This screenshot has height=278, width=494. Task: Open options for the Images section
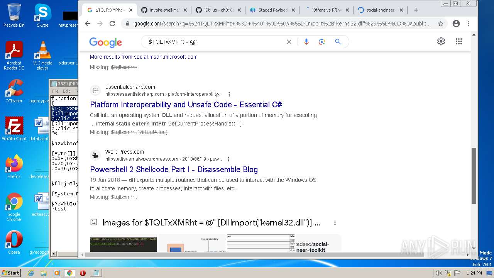pyautogui.click(x=335, y=223)
